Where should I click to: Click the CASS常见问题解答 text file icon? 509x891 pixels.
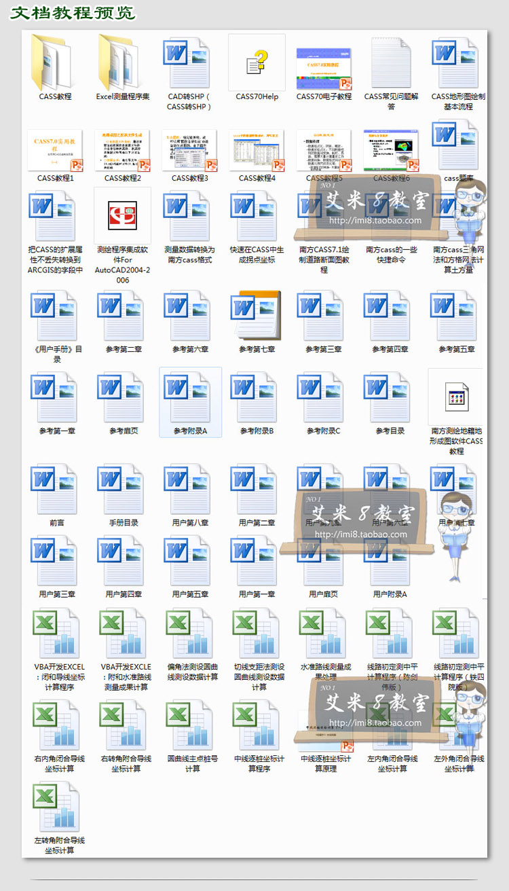pos(391,62)
